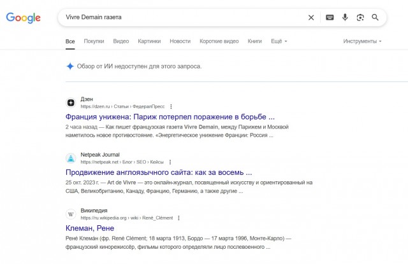Click the Википедия W favicon
The width and height of the screenshot is (408, 264).
(x=71, y=214)
